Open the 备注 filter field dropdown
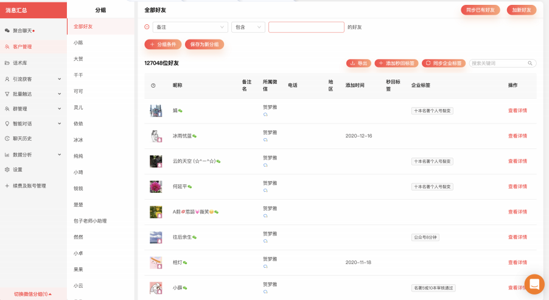Image resolution: width=549 pixels, height=300 pixels. click(x=190, y=27)
